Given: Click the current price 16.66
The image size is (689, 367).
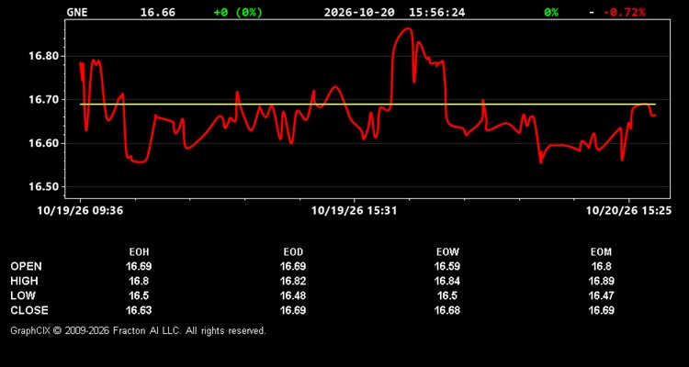Looking at the screenshot, I should tap(158, 12).
